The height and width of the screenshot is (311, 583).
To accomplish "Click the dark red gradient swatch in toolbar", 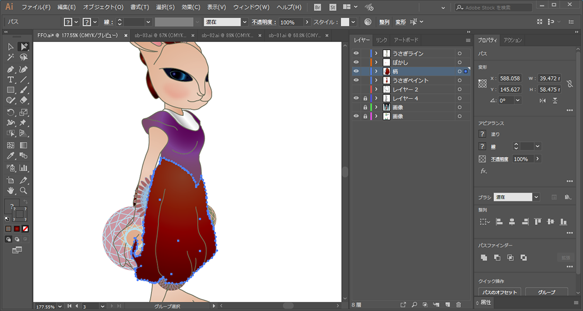I will [17, 229].
